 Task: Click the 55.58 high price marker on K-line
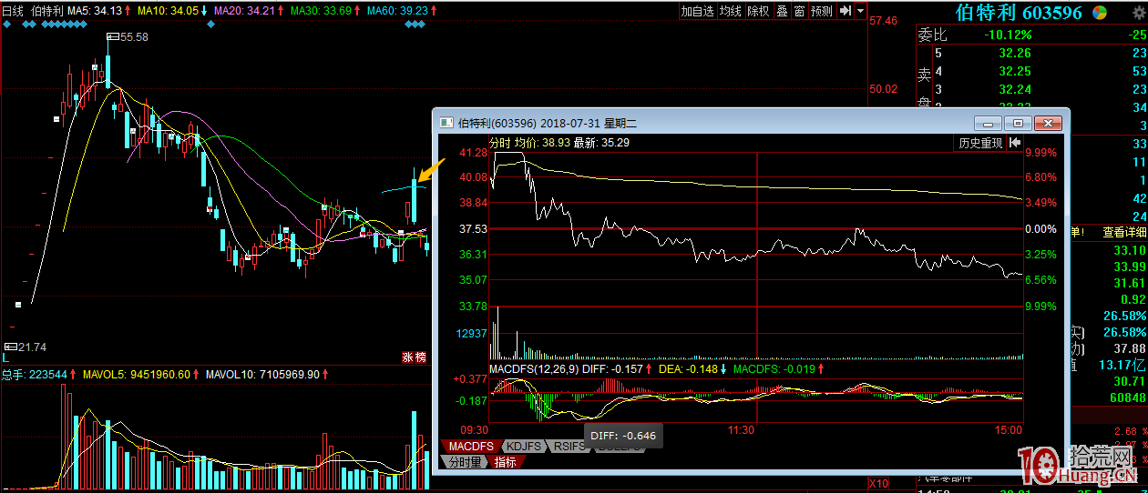pyautogui.click(x=128, y=36)
